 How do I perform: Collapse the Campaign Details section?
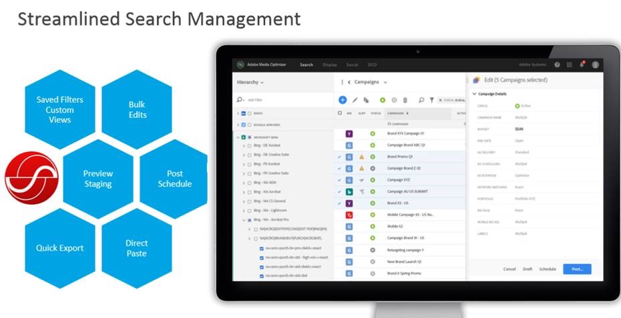pos(475,94)
